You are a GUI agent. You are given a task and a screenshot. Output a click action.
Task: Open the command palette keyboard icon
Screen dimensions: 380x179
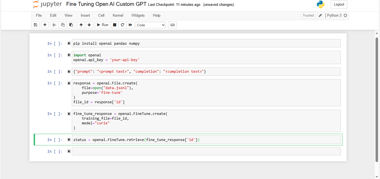tap(172, 25)
